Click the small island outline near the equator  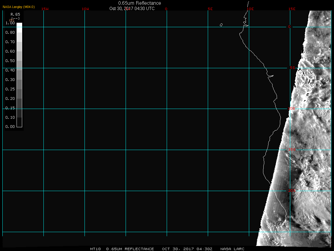[x=221, y=25]
